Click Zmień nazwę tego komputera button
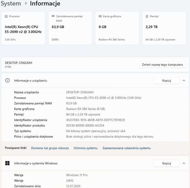The image size is (190, 188). (162, 65)
